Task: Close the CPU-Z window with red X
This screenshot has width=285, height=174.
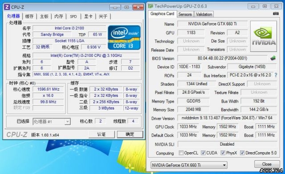Action: coord(138,7)
